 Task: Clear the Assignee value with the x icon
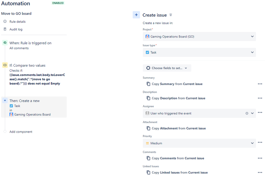(x=247, y=113)
